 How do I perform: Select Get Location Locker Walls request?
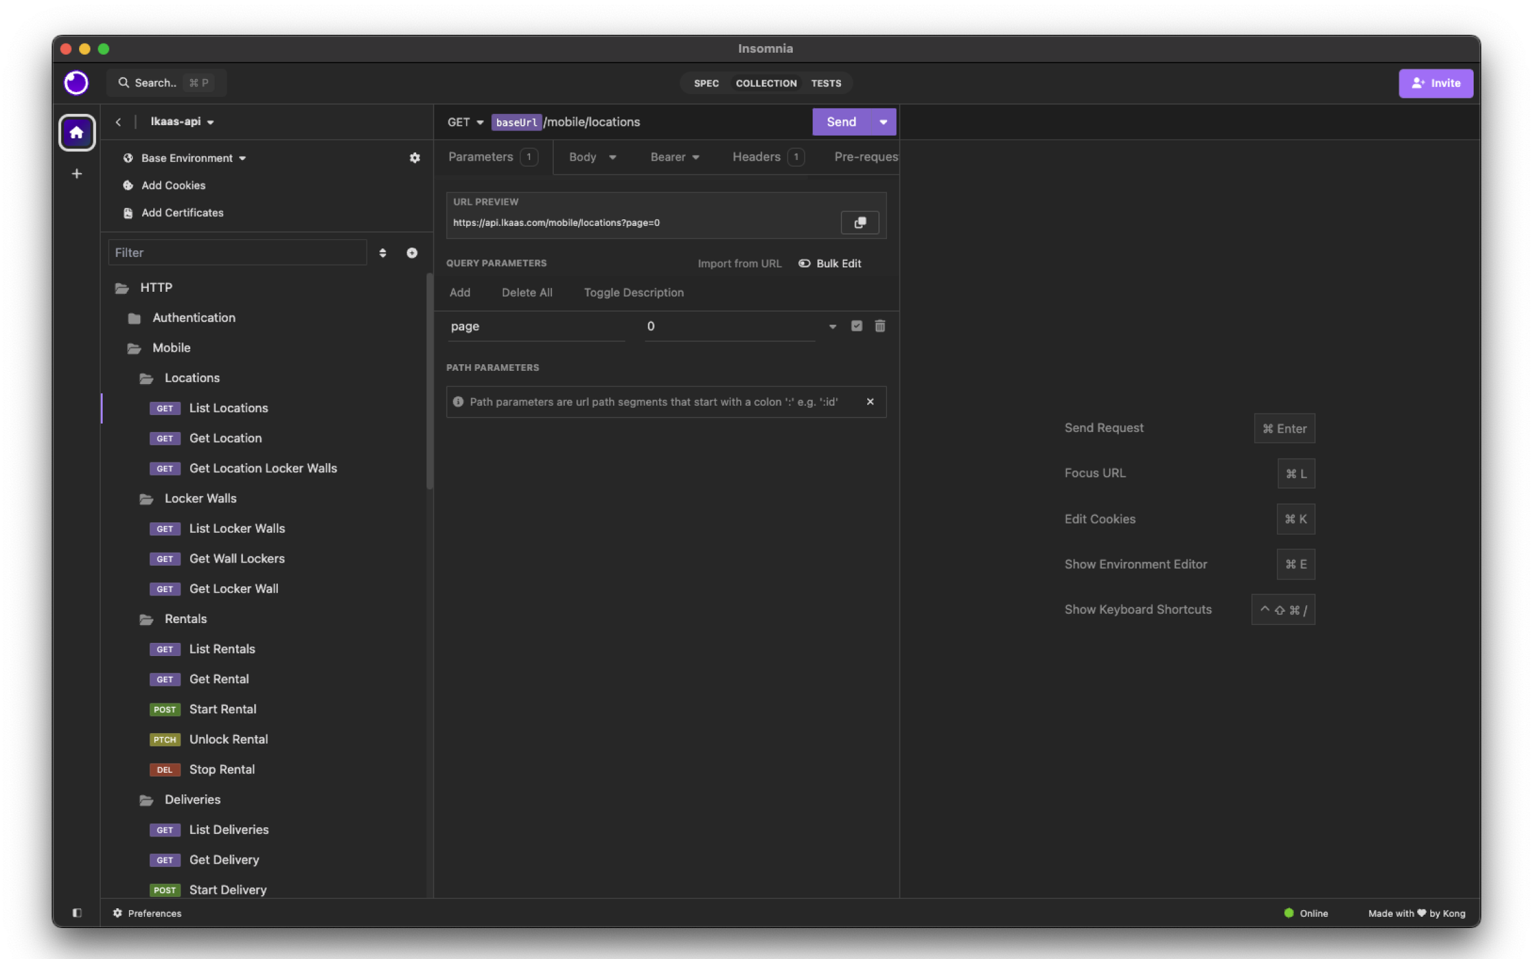[x=265, y=468]
